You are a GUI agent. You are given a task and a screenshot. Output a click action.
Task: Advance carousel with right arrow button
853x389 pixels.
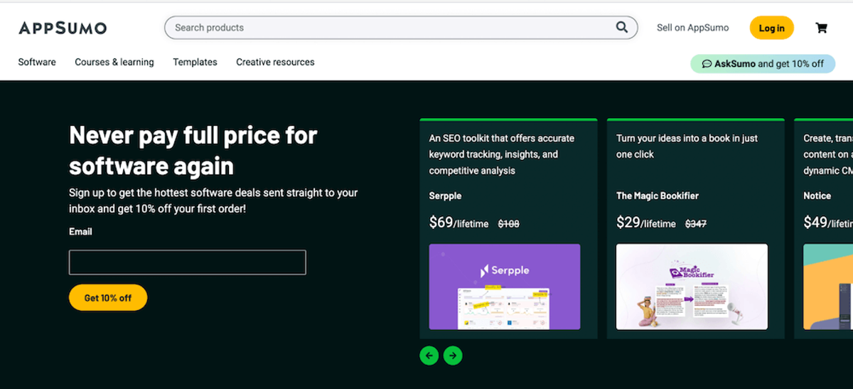pos(453,356)
